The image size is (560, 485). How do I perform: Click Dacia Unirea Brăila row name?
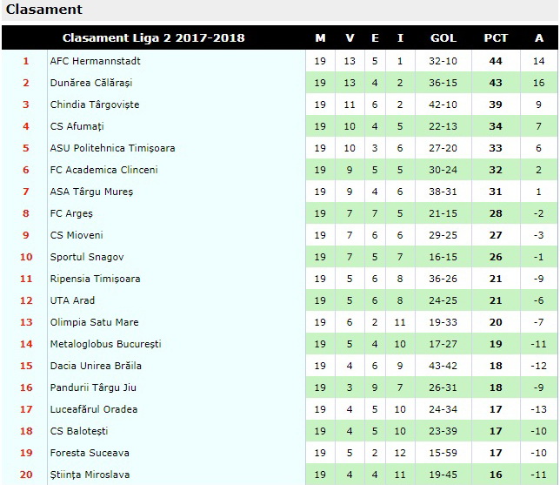click(96, 366)
